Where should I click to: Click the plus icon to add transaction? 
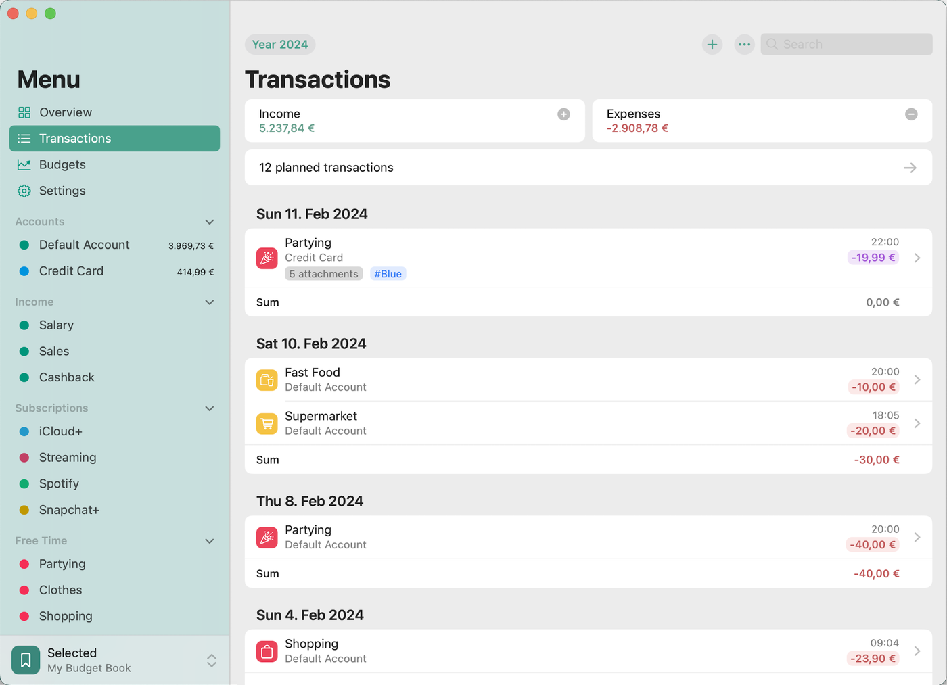(x=712, y=45)
